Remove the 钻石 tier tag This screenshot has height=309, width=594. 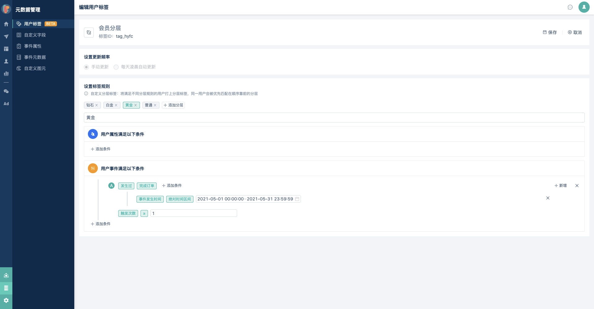[x=97, y=105]
